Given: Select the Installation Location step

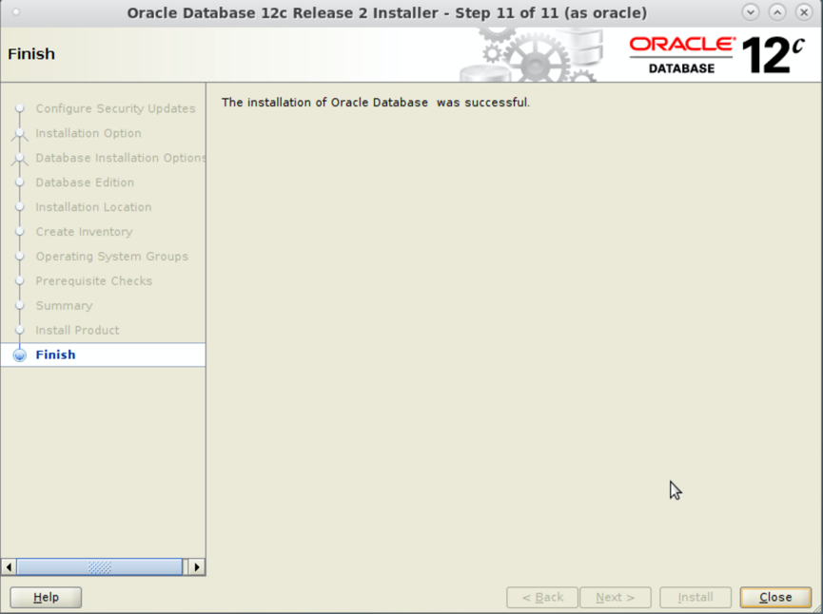Looking at the screenshot, I should point(93,207).
